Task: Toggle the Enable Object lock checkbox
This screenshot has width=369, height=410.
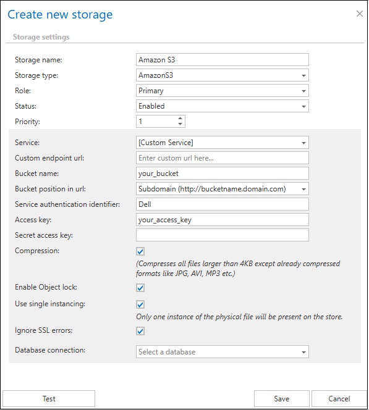Action: pyautogui.click(x=140, y=288)
